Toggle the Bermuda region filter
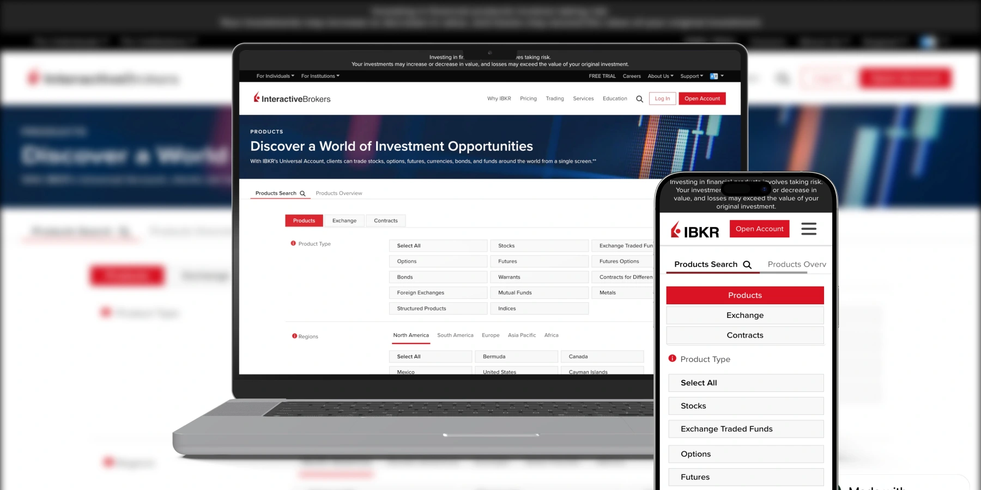 [x=516, y=356]
